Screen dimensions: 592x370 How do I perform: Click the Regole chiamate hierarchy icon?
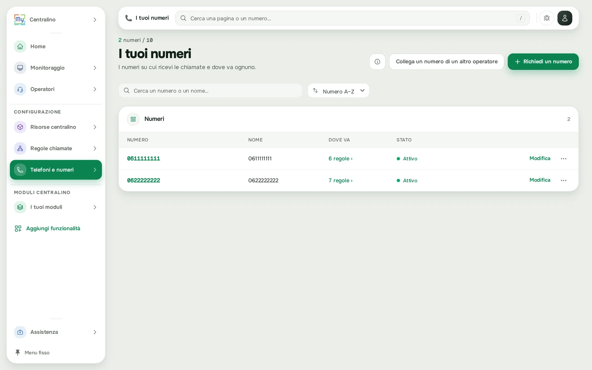(20, 149)
